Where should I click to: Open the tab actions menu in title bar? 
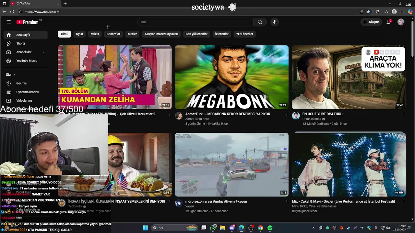(4, 4)
